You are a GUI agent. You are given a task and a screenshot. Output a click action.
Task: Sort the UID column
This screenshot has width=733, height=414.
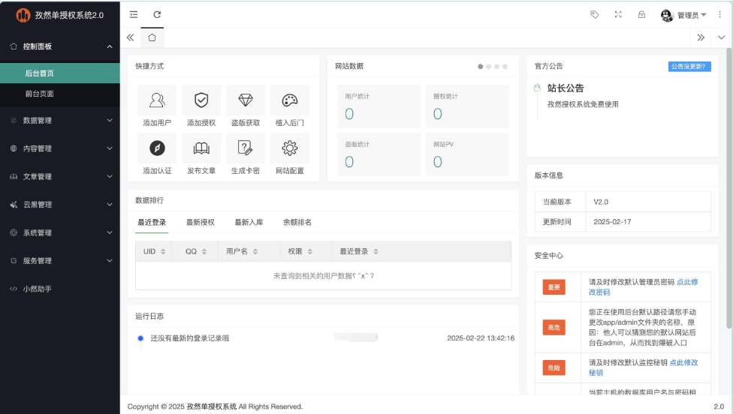163,251
